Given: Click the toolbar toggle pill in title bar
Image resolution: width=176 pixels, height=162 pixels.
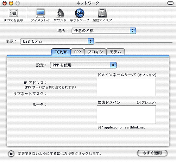Looking at the screenshot, I should 170,3.
